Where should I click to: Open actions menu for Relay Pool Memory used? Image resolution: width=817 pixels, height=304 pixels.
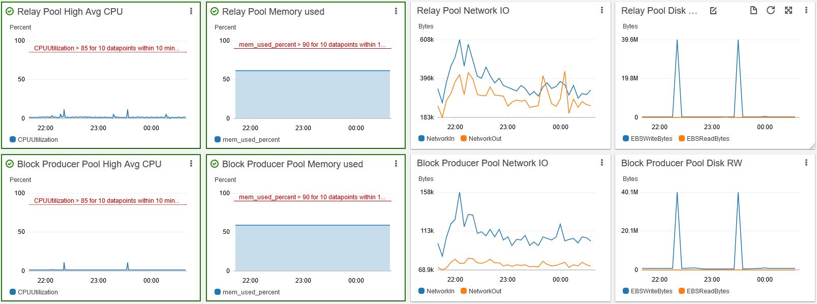click(x=396, y=11)
